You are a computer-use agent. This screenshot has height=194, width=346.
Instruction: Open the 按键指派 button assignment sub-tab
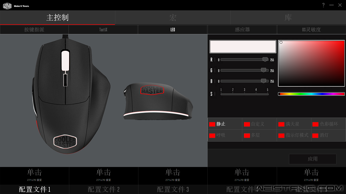[x=34, y=30]
